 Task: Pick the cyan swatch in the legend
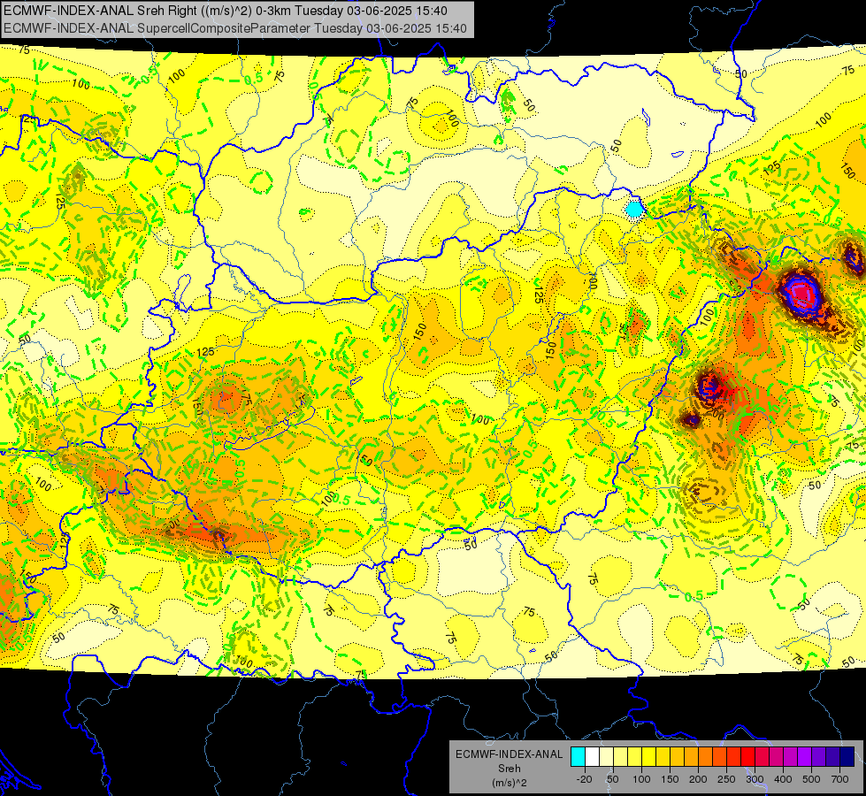coord(579,756)
